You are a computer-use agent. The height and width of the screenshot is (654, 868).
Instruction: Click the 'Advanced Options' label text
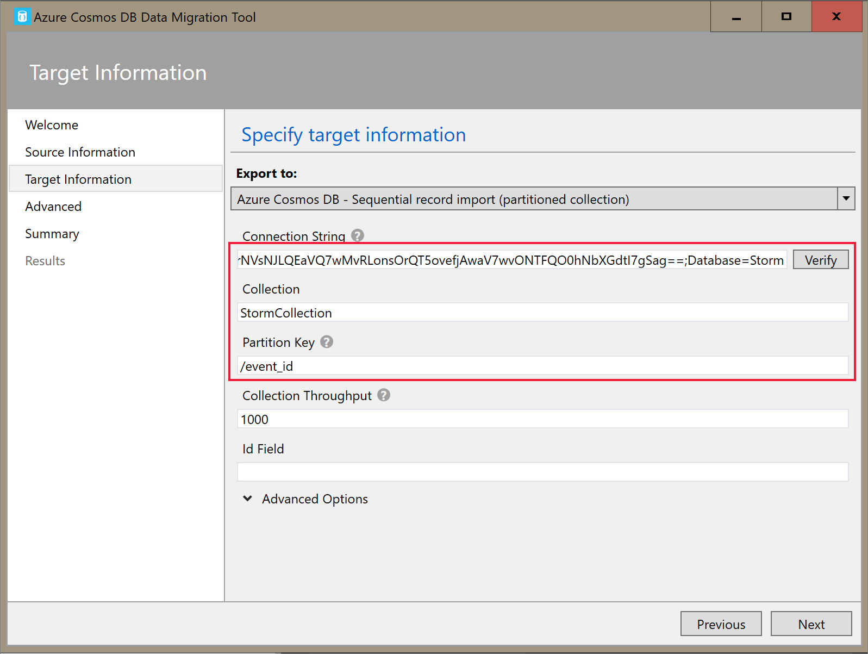coord(315,499)
